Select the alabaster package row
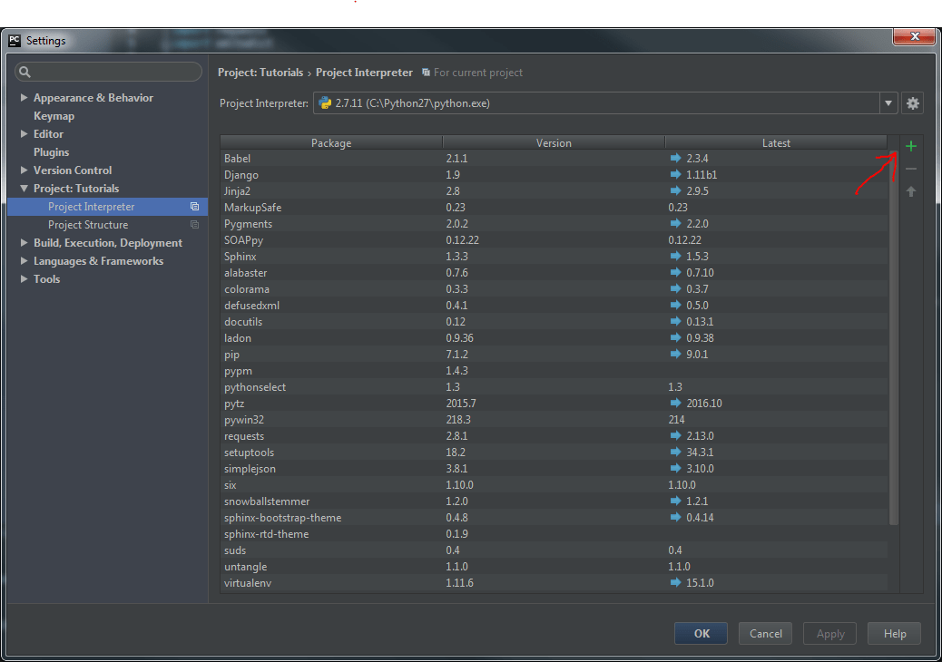 coord(554,272)
